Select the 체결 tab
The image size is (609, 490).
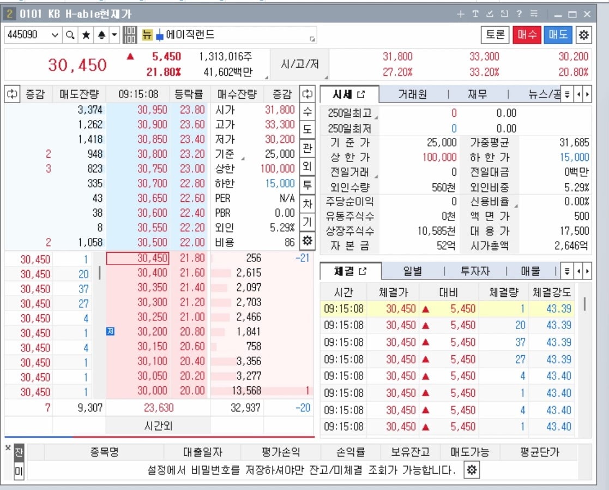(x=350, y=271)
